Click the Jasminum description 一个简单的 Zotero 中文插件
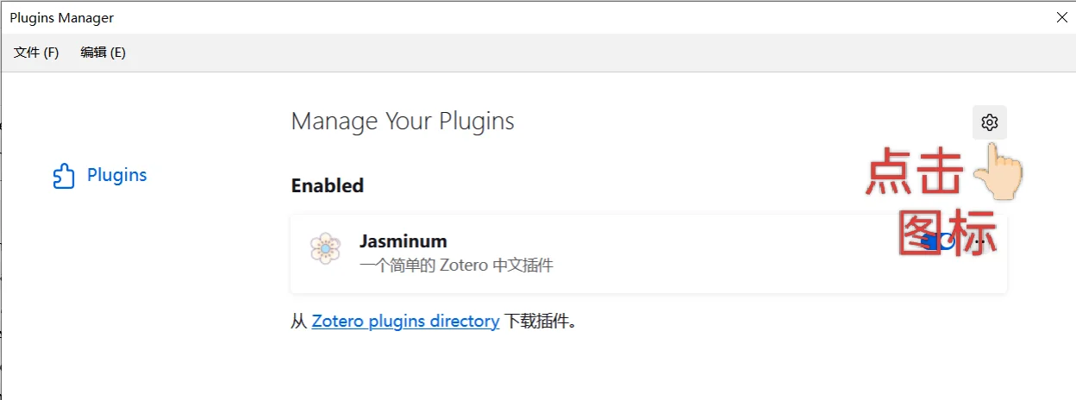This screenshot has width=1076, height=400. click(x=456, y=265)
